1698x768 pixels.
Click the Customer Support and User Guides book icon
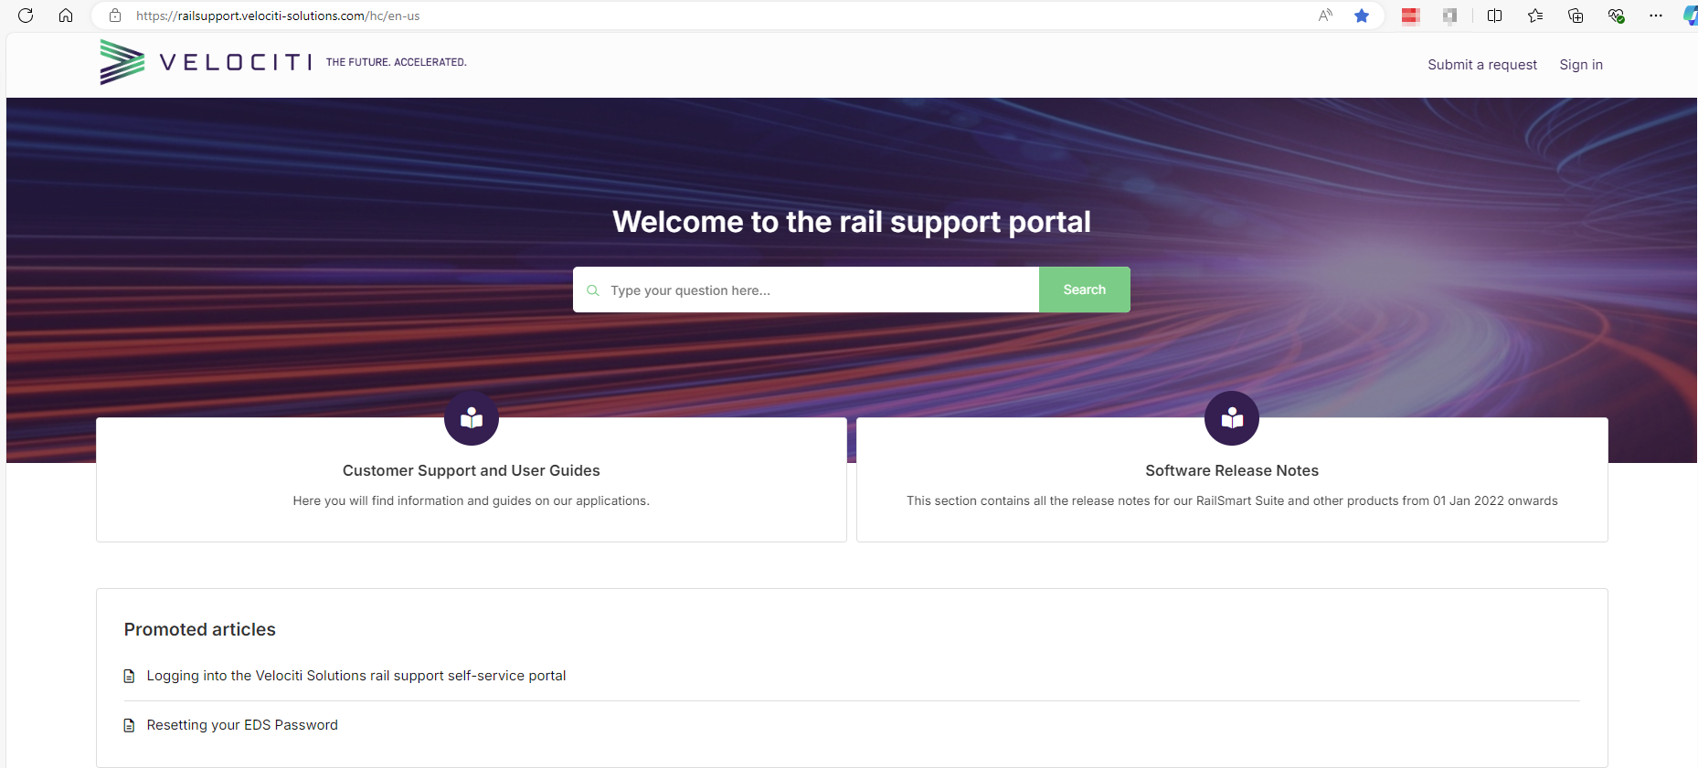[x=472, y=418]
